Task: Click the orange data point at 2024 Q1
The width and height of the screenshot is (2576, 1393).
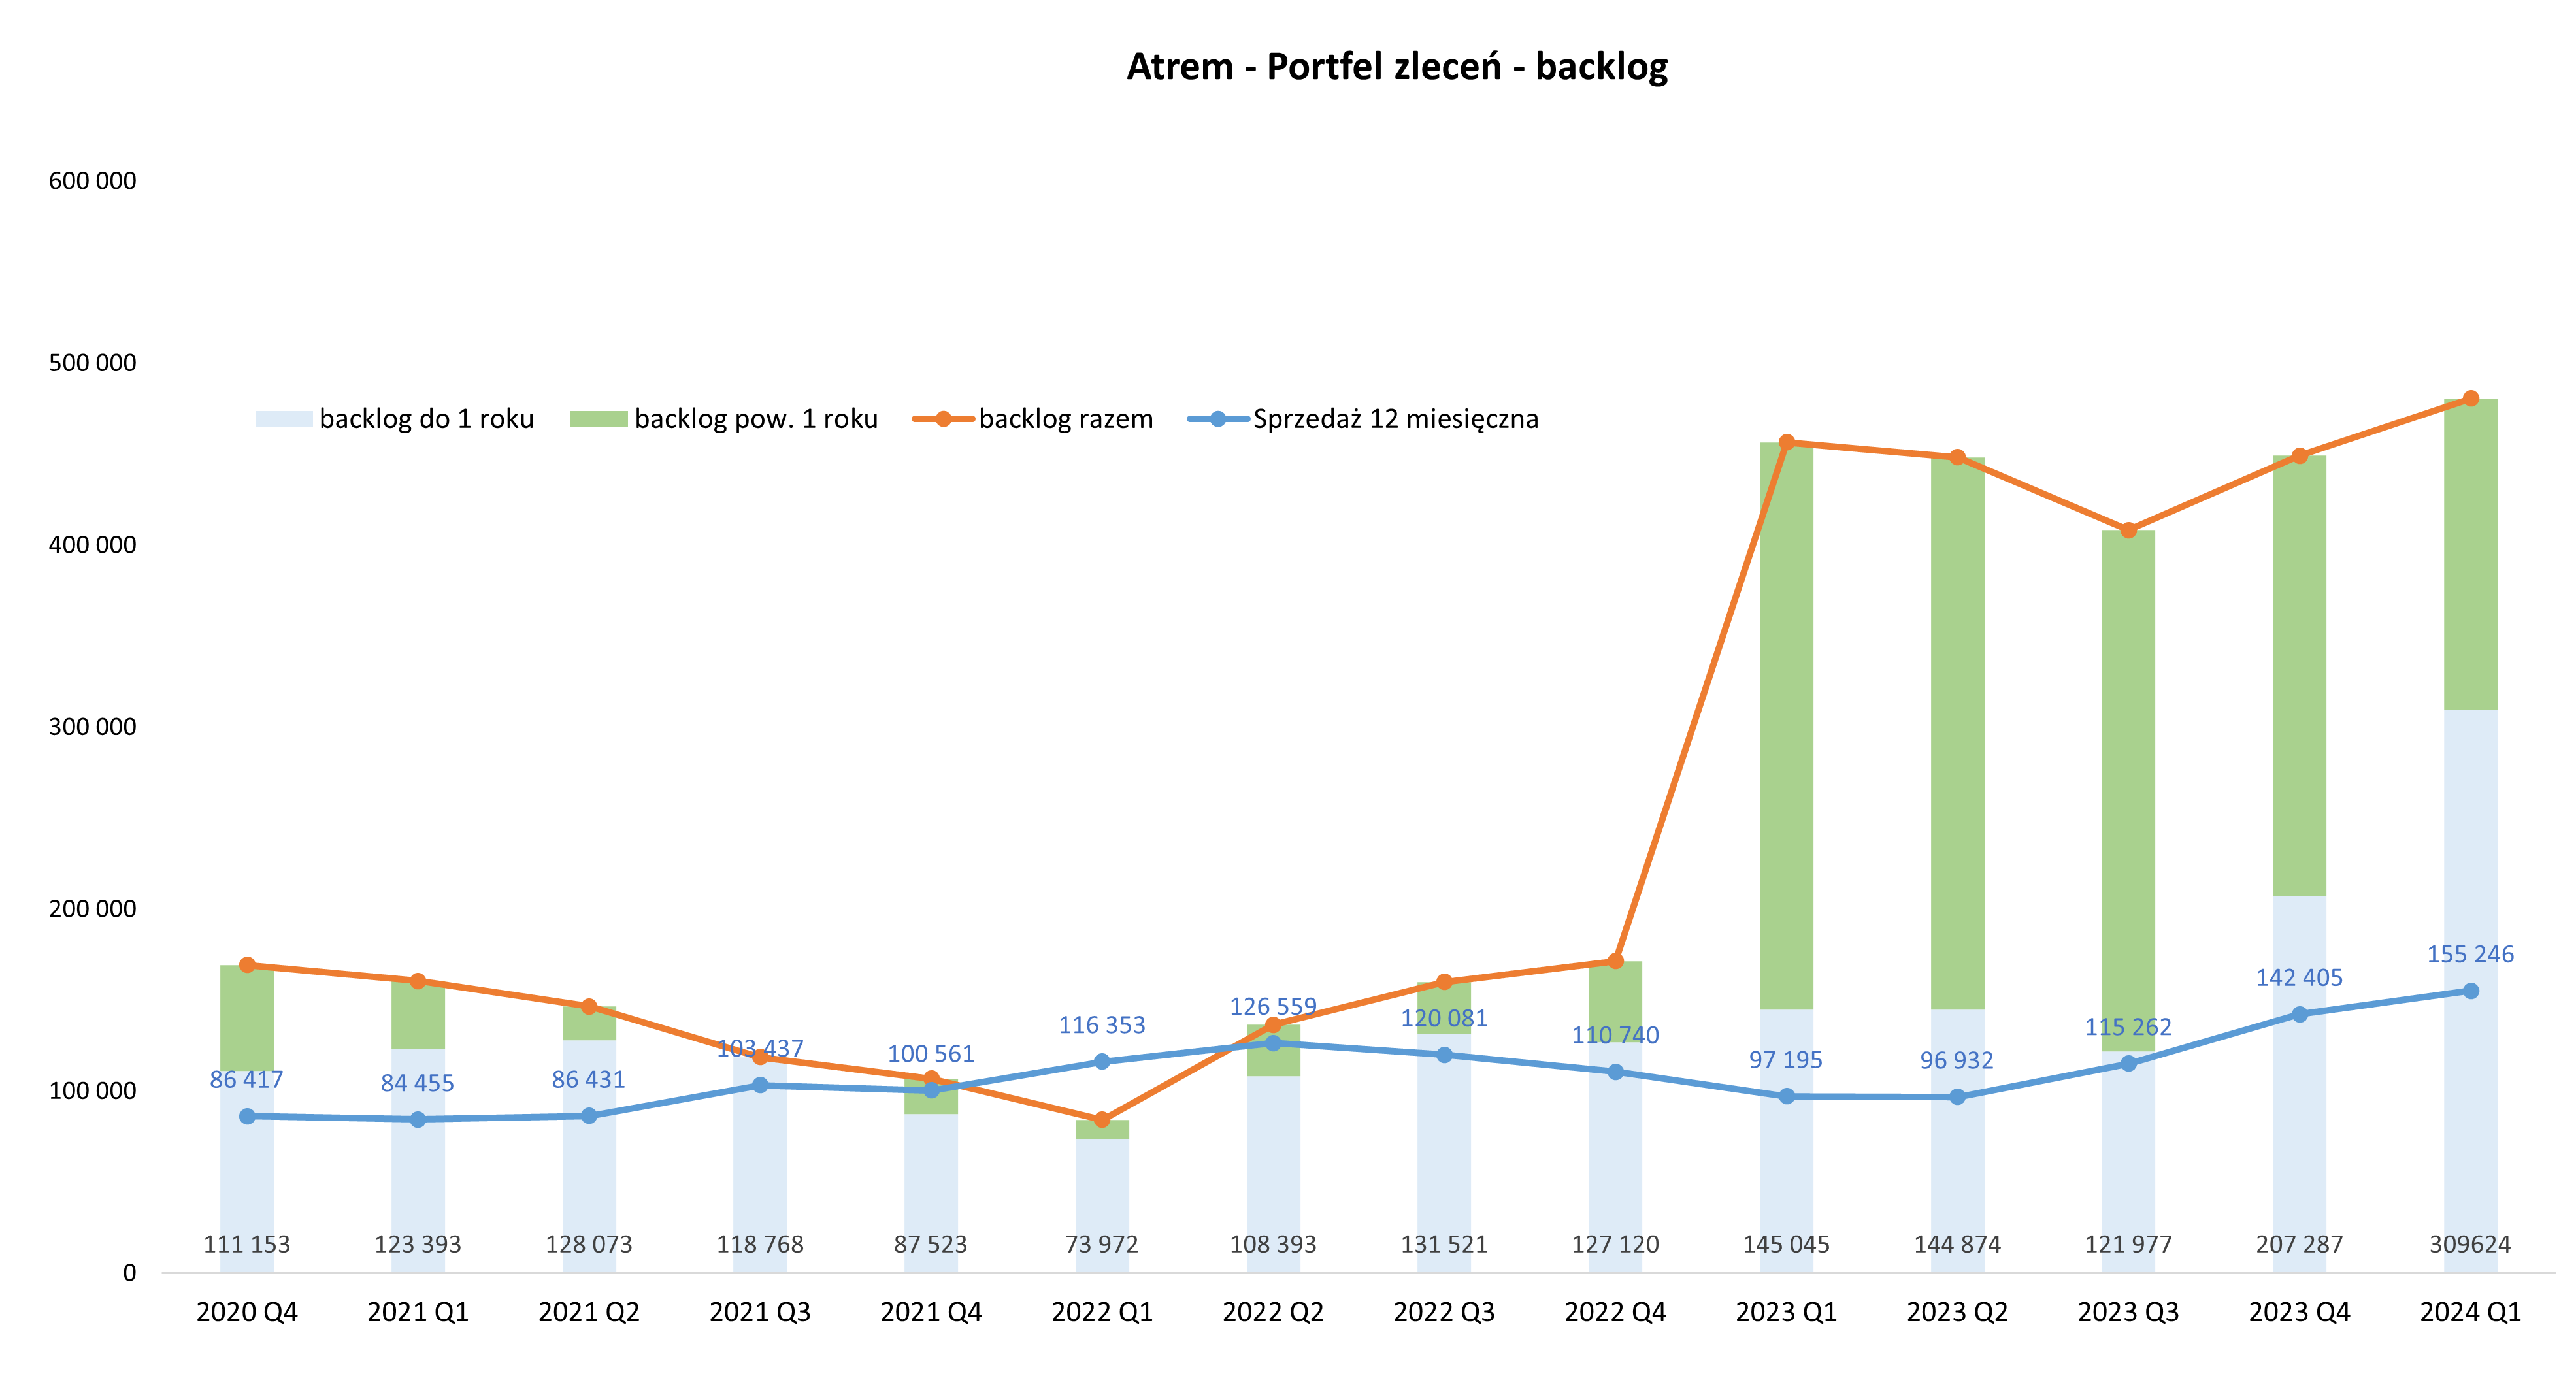Action: (x=2470, y=398)
